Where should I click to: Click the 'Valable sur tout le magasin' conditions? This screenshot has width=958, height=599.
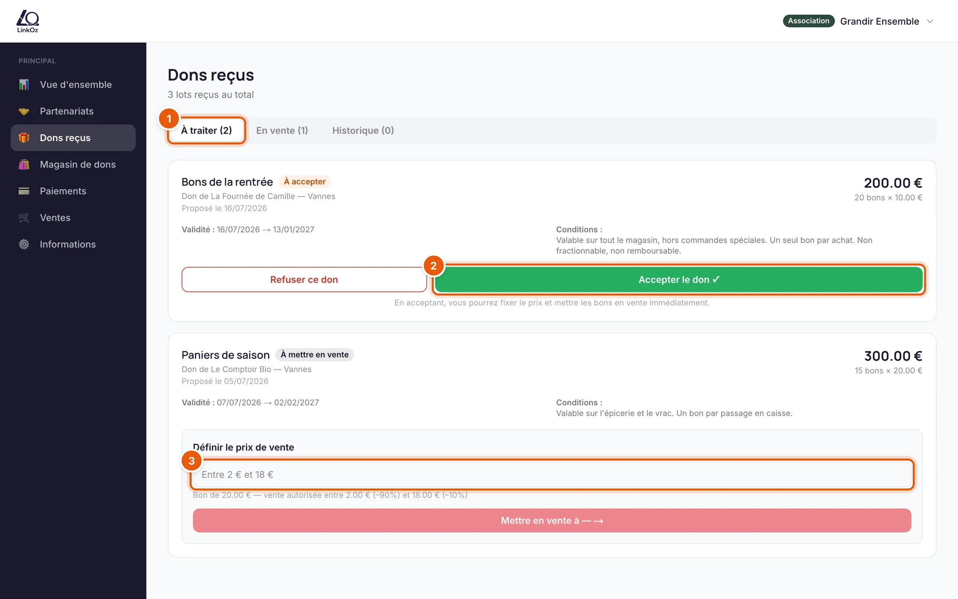tap(714, 245)
